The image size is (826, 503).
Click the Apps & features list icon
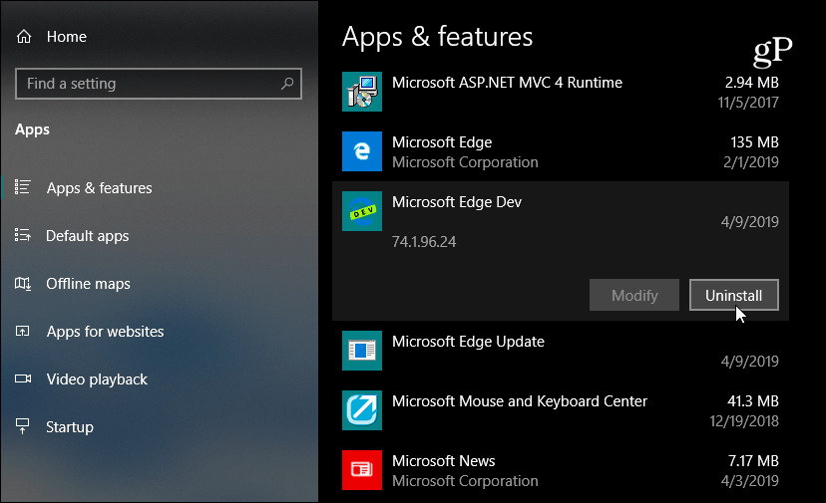pyautogui.click(x=22, y=187)
